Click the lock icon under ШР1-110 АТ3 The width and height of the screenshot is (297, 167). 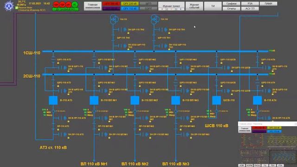coord(58,63)
